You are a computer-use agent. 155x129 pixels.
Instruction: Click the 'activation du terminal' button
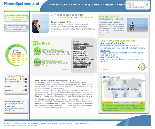coord(16,17)
